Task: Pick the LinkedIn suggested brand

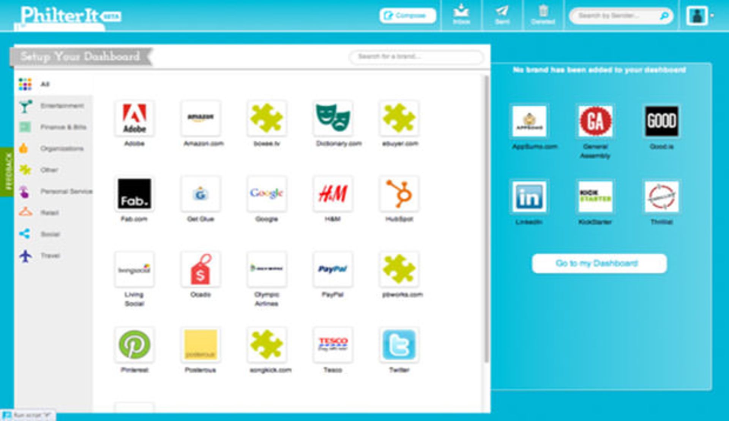Action: 529,197
